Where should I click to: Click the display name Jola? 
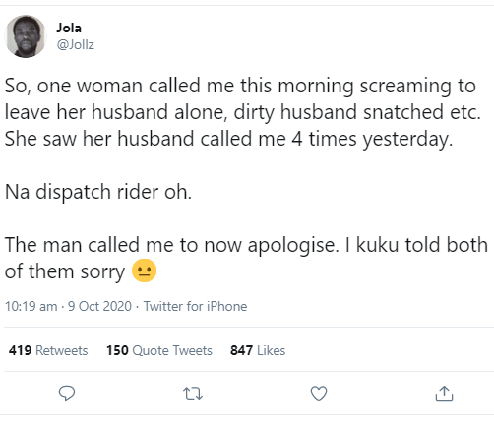(69, 28)
